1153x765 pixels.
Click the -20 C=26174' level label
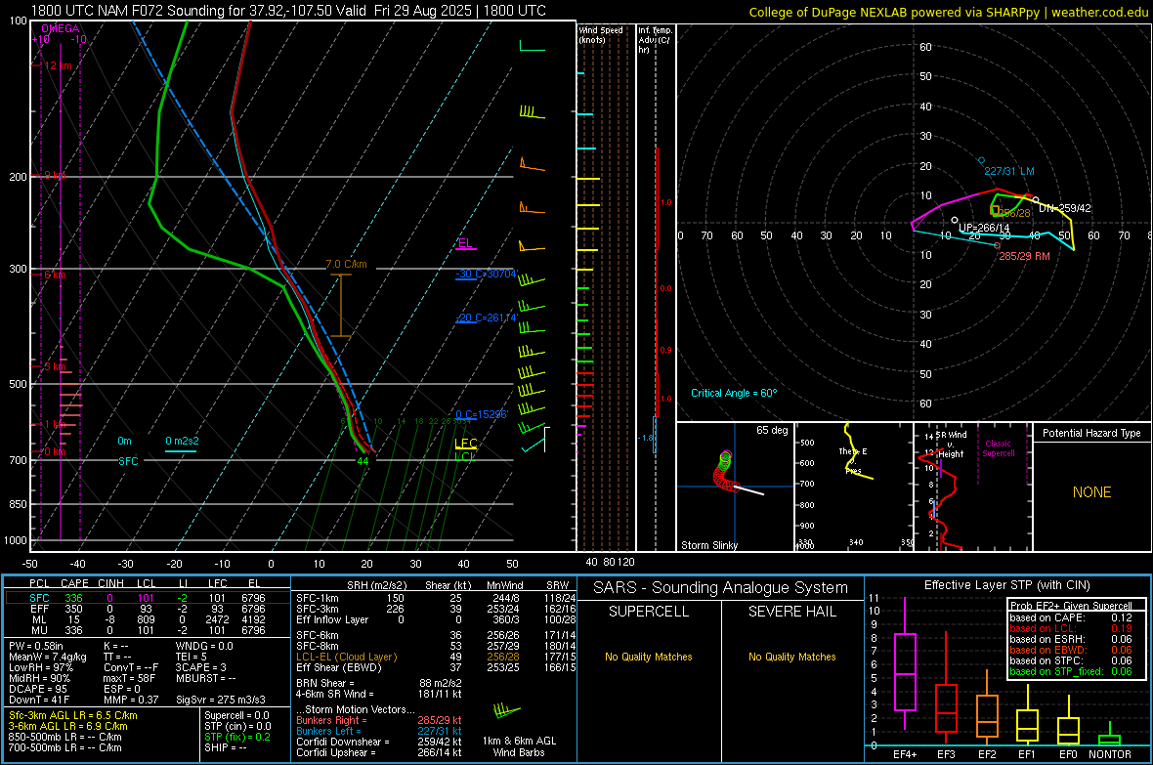pyautogui.click(x=486, y=318)
